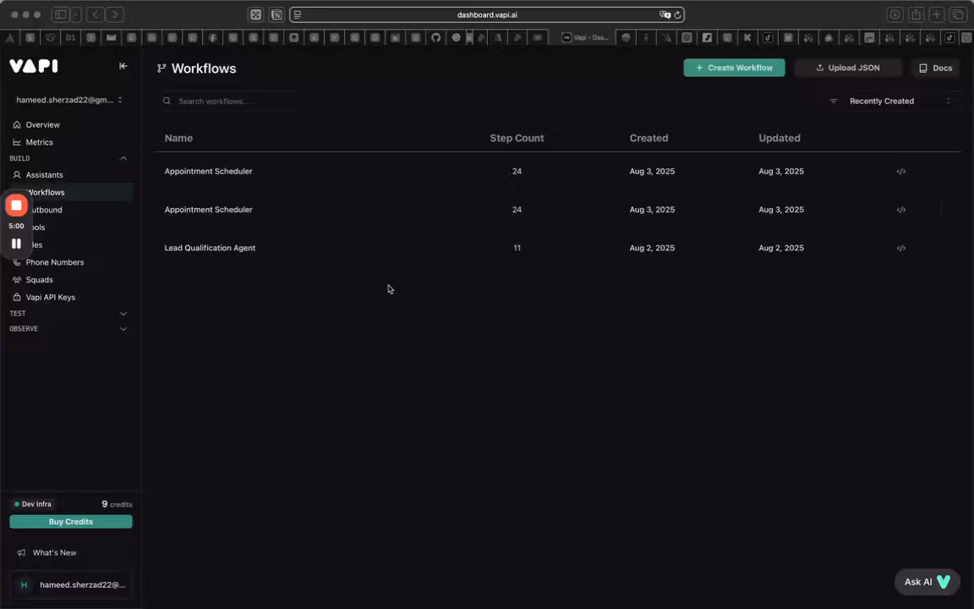Expand the TEST section
The image size is (974, 609).
point(123,314)
